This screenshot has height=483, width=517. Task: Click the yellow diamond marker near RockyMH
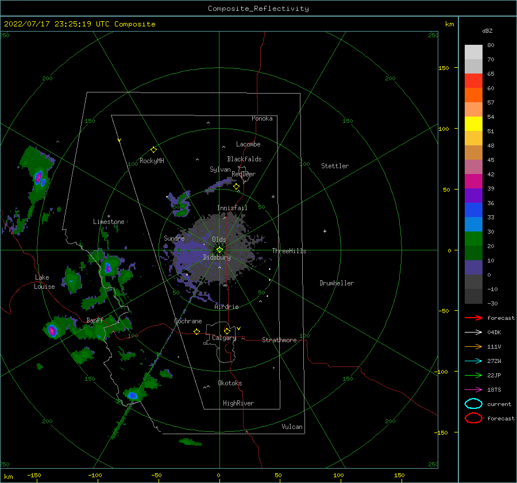(153, 150)
